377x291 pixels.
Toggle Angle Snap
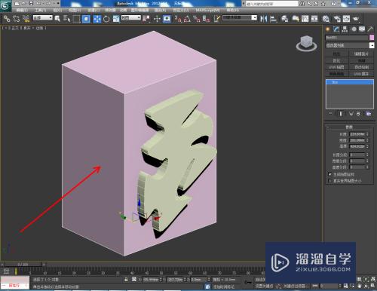point(187,19)
